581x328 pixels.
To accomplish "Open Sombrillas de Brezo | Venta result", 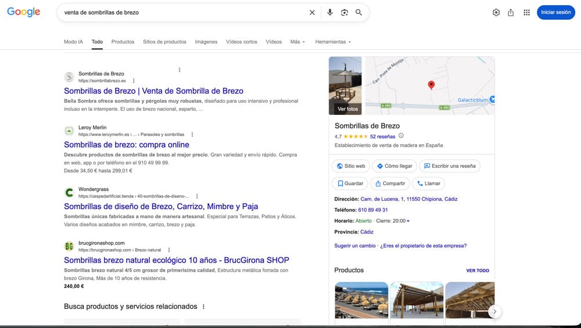I will [x=153, y=91].
